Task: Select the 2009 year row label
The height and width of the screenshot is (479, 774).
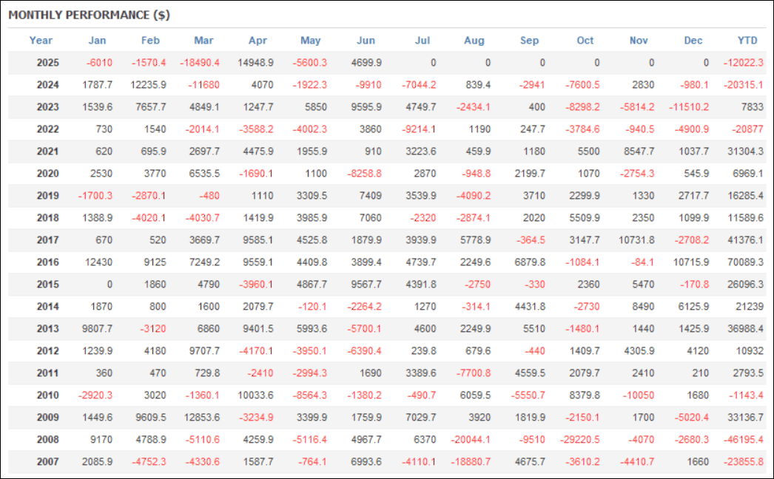Action: click(x=48, y=418)
